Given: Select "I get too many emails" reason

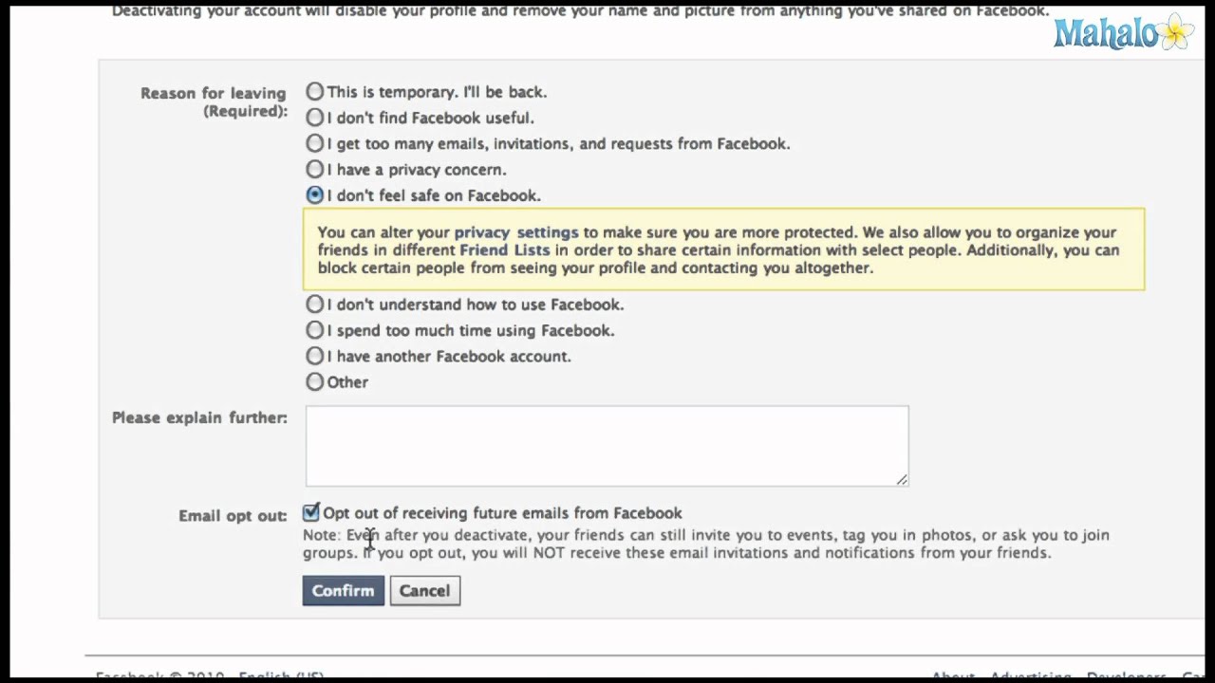Looking at the screenshot, I should click(x=315, y=143).
